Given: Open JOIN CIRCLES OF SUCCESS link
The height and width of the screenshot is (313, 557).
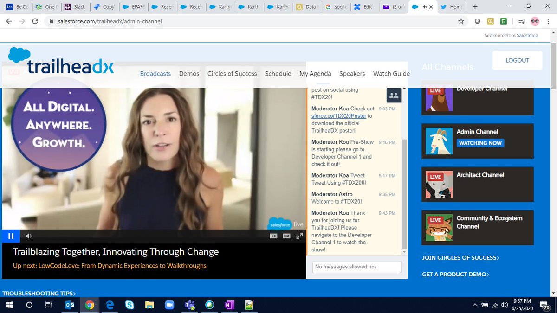Looking at the screenshot, I should (460, 258).
